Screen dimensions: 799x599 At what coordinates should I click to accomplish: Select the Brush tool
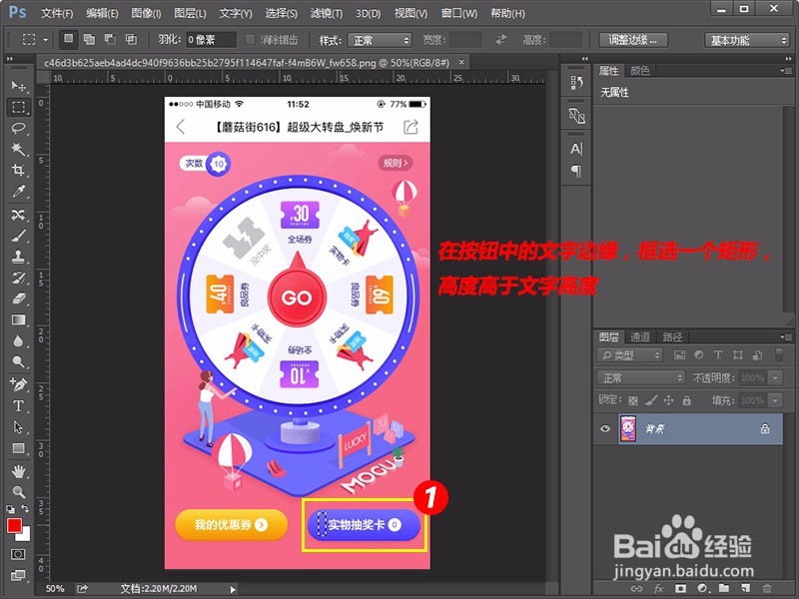pyautogui.click(x=18, y=236)
